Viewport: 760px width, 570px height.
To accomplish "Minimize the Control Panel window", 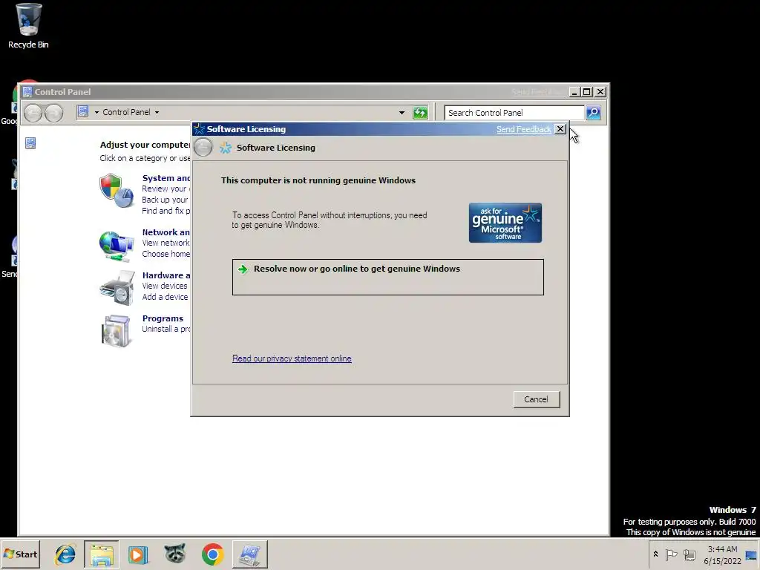I will point(574,91).
